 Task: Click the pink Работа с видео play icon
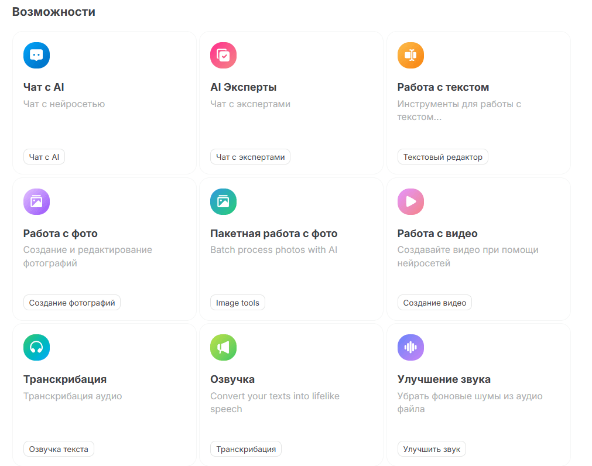click(410, 202)
